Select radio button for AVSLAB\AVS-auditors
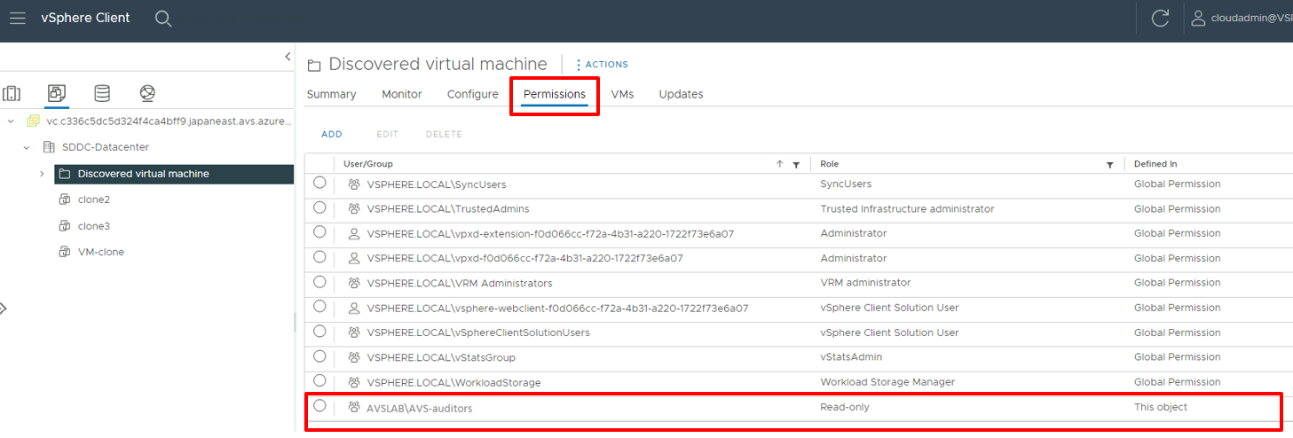This screenshot has height=438, width=1293. tap(319, 406)
